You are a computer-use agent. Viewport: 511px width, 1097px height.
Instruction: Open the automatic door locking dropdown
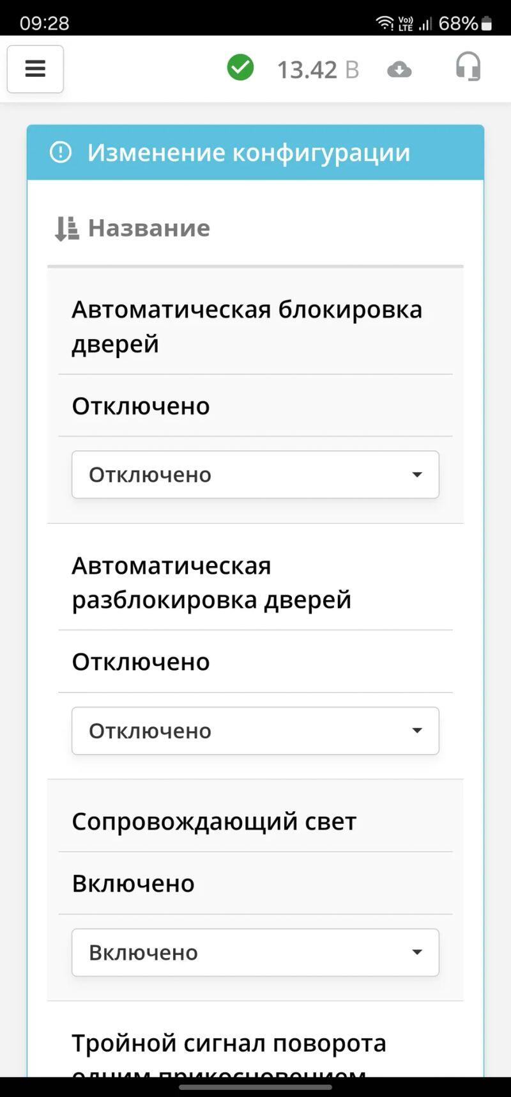(x=255, y=475)
